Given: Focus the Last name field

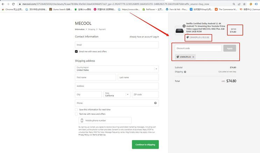Looking at the screenshot, I should pyautogui.click(x=138, y=77).
